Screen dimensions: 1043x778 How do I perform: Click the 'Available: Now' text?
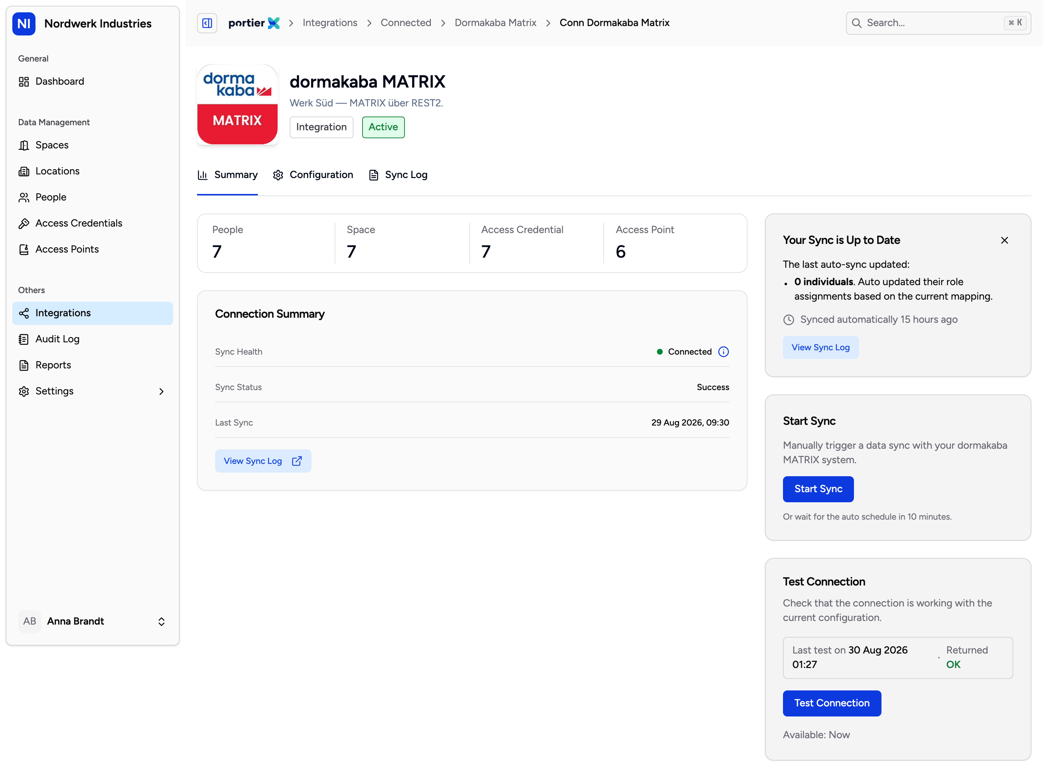(x=816, y=735)
